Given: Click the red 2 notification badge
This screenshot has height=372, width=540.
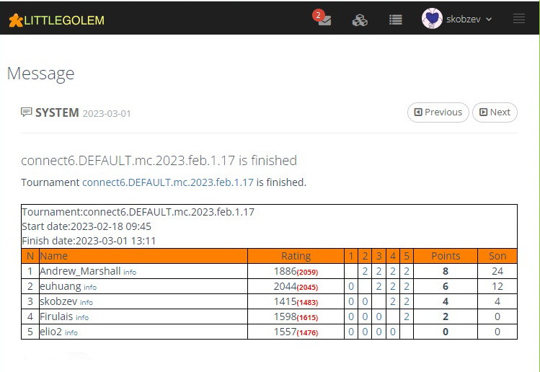Looking at the screenshot, I should 318,14.
